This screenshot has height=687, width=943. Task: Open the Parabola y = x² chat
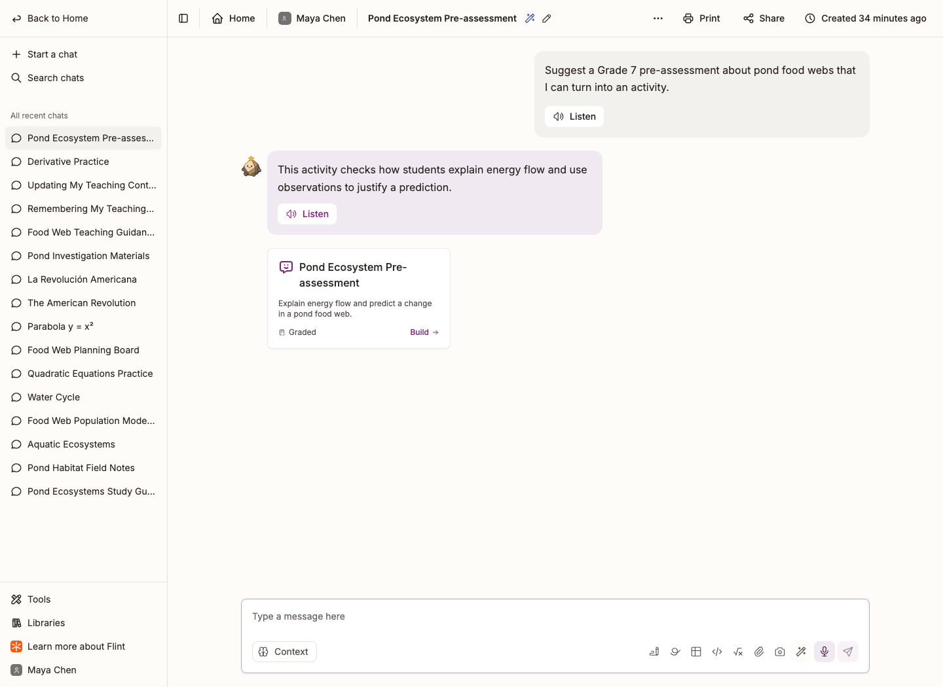(83, 326)
